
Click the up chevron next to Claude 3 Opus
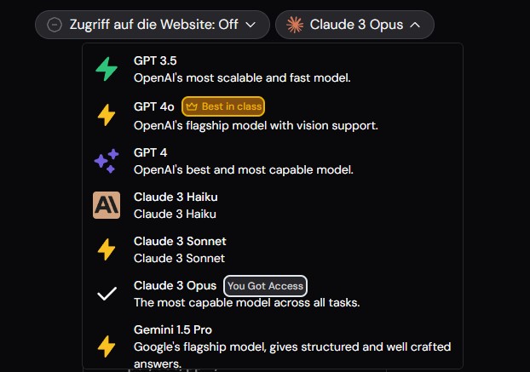click(x=415, y=25)
